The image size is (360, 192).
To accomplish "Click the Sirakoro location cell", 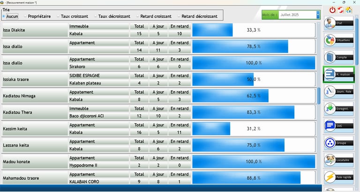I will [99, 66].
